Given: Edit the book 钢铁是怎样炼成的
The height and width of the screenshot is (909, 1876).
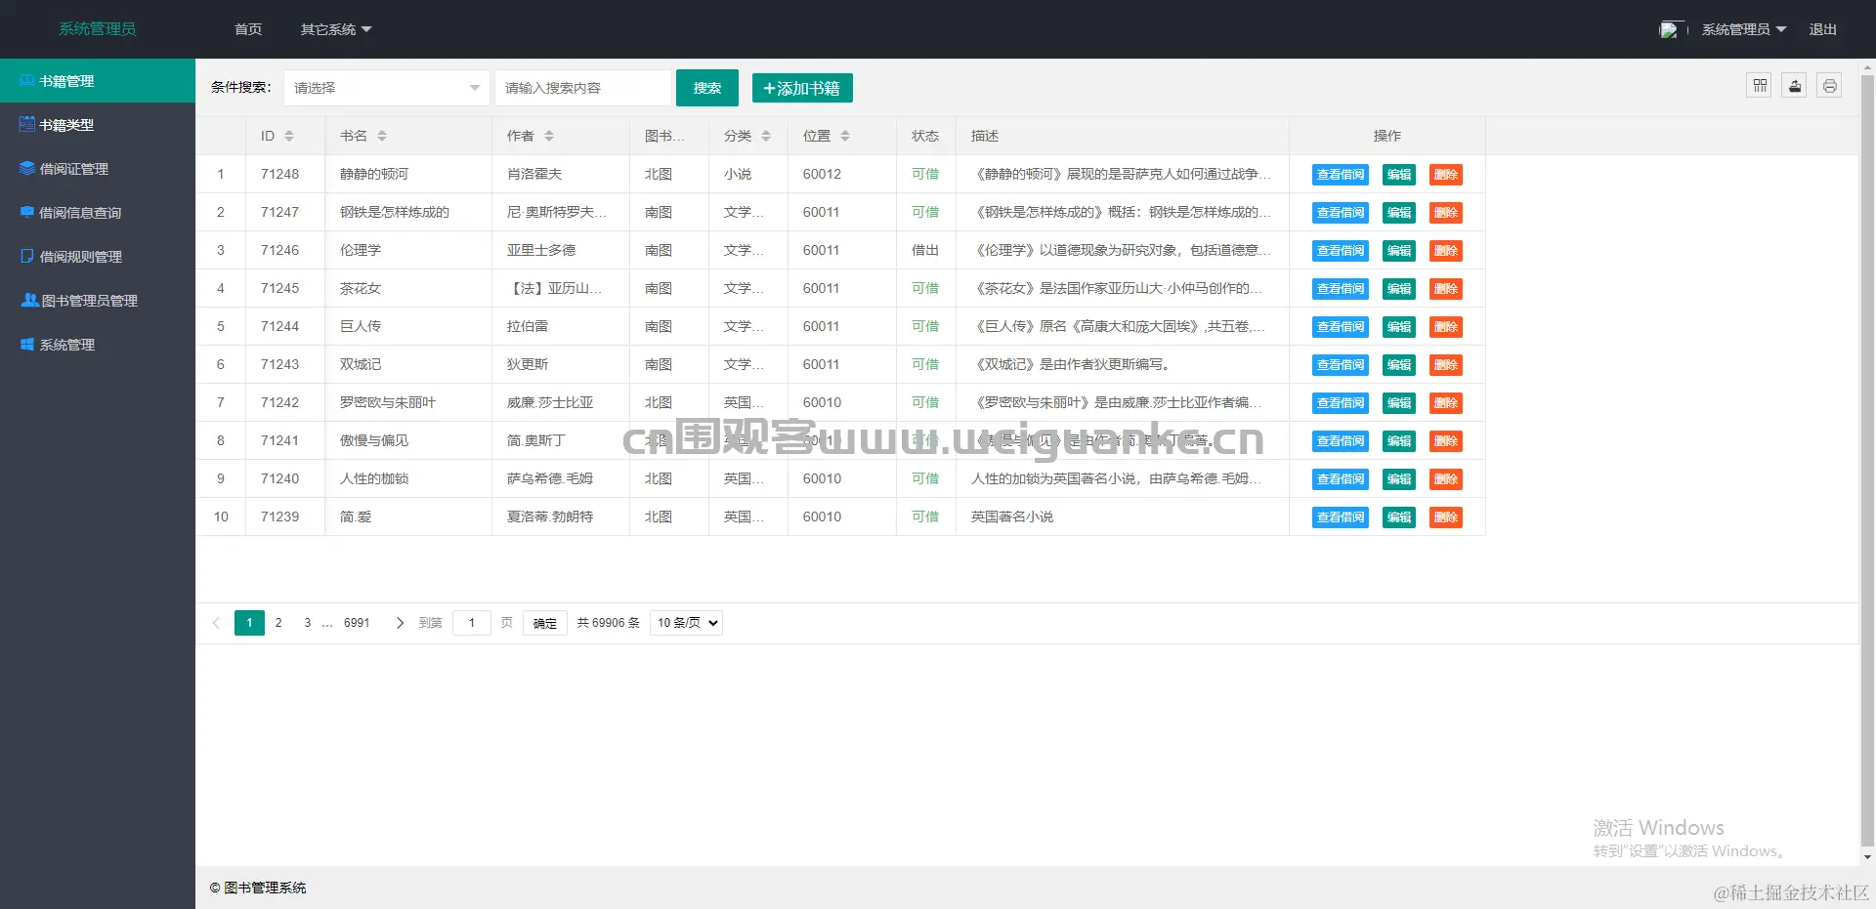Looking at the screenshot, I should [x=1399, y=213].
